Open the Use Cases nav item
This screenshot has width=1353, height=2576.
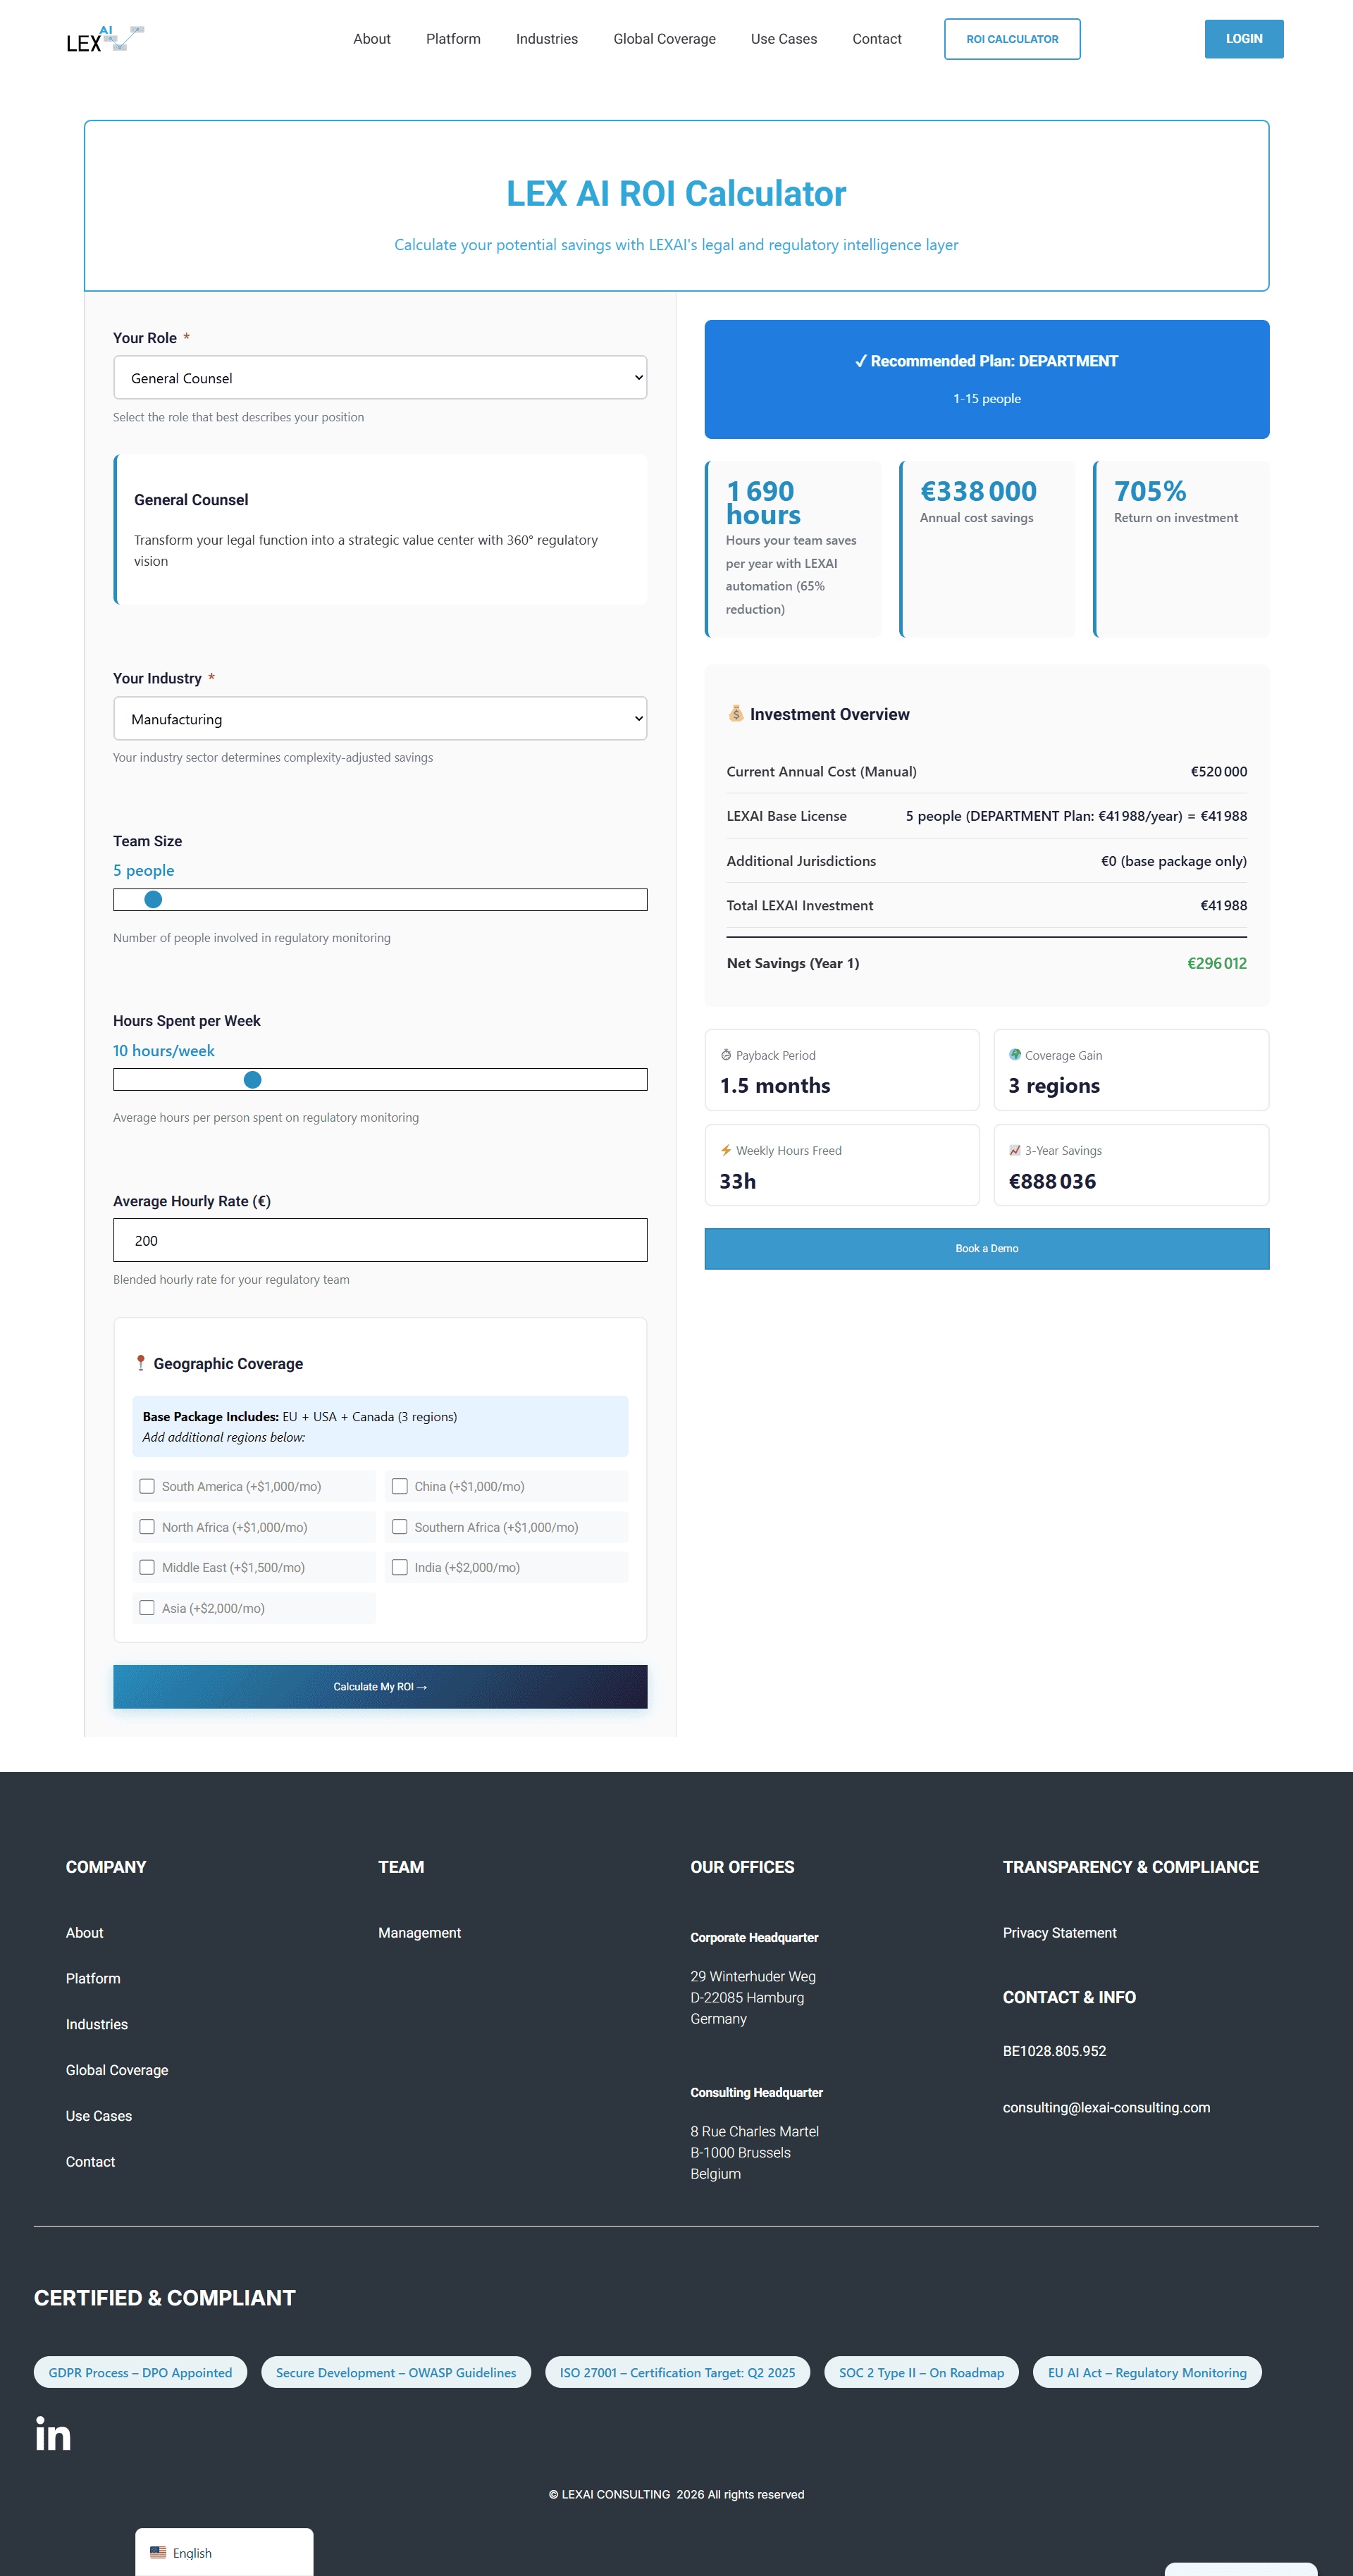click(x=783, y=39)
